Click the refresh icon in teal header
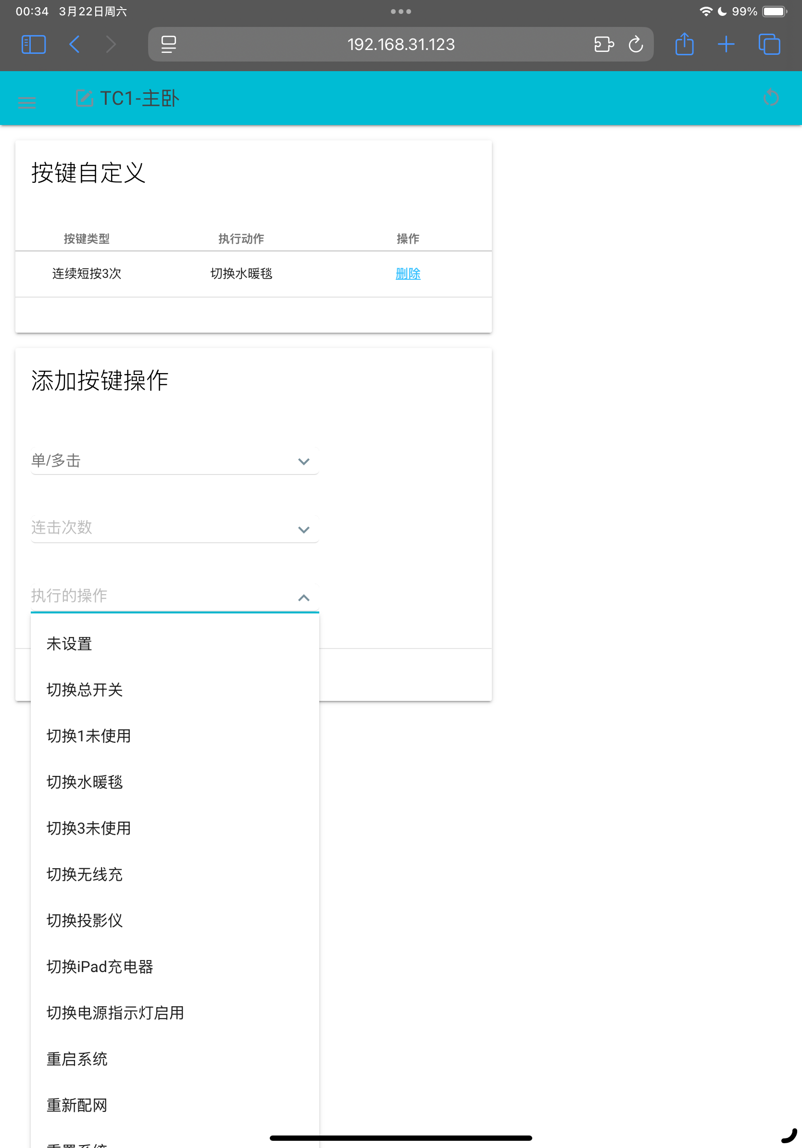Screen dimensions: 802x1148 770,98
